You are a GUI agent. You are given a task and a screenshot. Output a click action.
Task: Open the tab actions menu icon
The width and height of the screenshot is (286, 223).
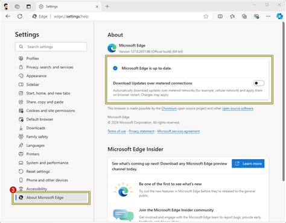pos(29,7)
